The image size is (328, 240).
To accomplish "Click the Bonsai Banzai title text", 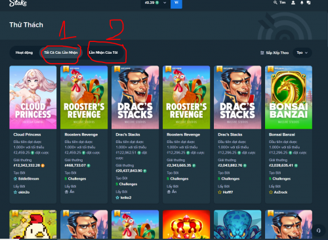I will (282, 134).
